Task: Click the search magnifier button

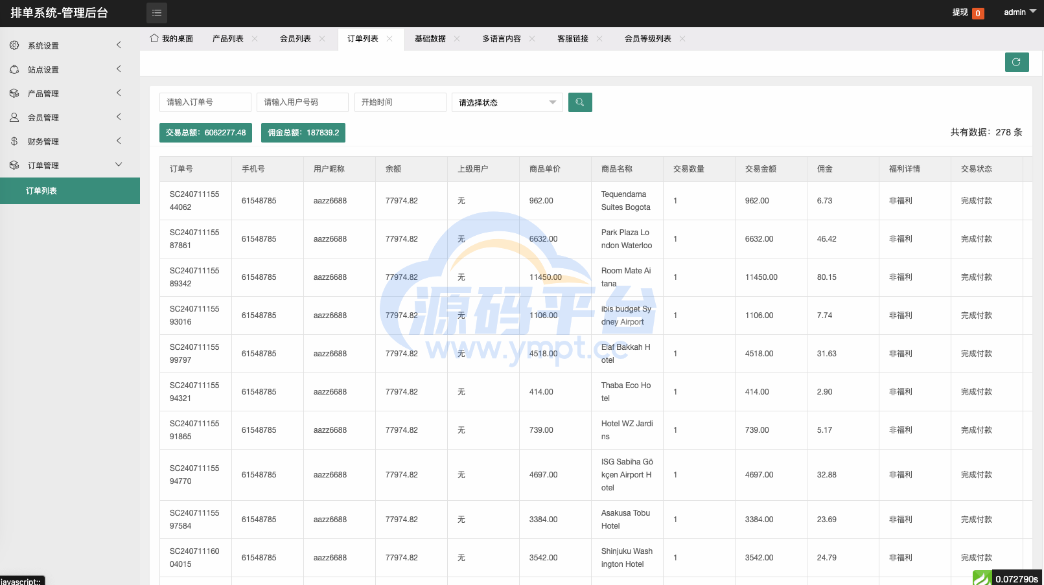Action: click(x=580, y=102)
